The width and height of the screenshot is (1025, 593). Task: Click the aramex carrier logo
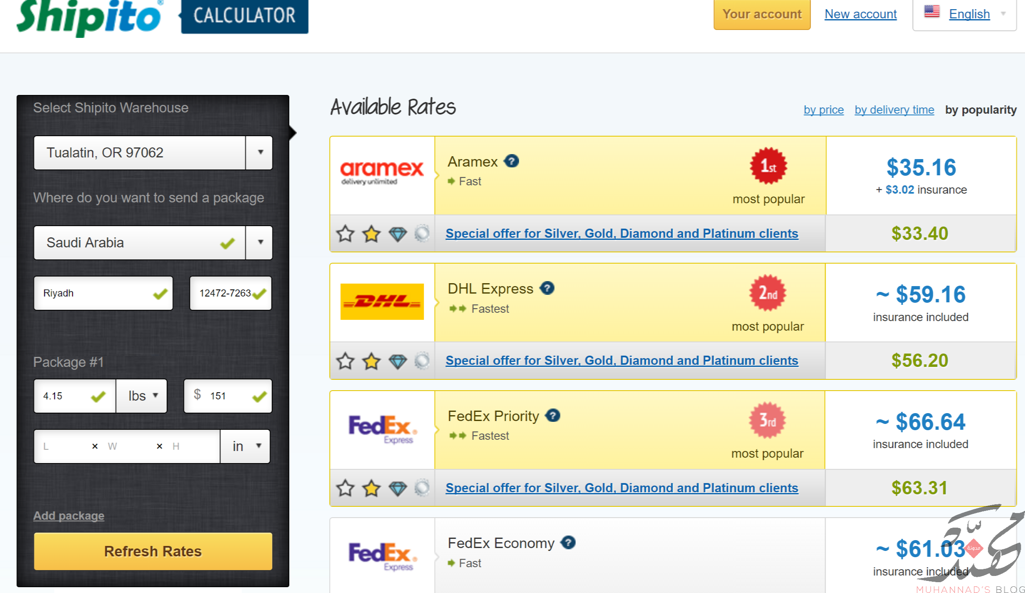tap(382, 172)
